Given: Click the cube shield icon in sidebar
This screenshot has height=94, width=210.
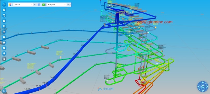Looking at the screenshot, I should click(x=4, y=53).
